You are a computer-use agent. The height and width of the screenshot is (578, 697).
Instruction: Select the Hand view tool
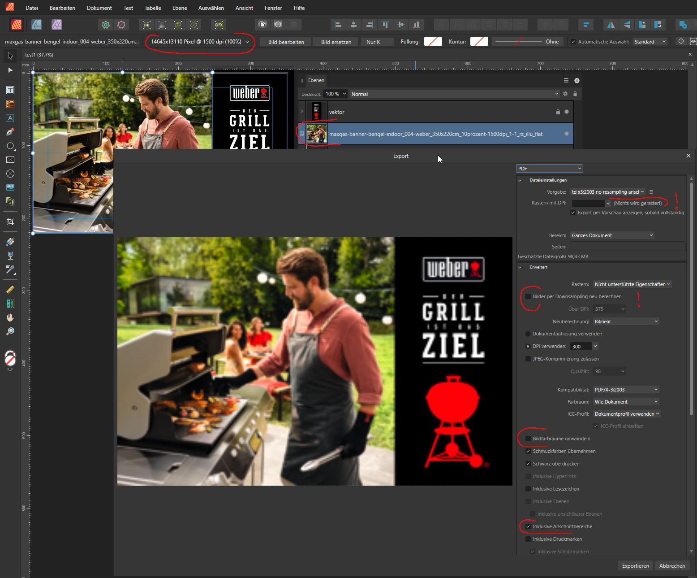[10, 317]
